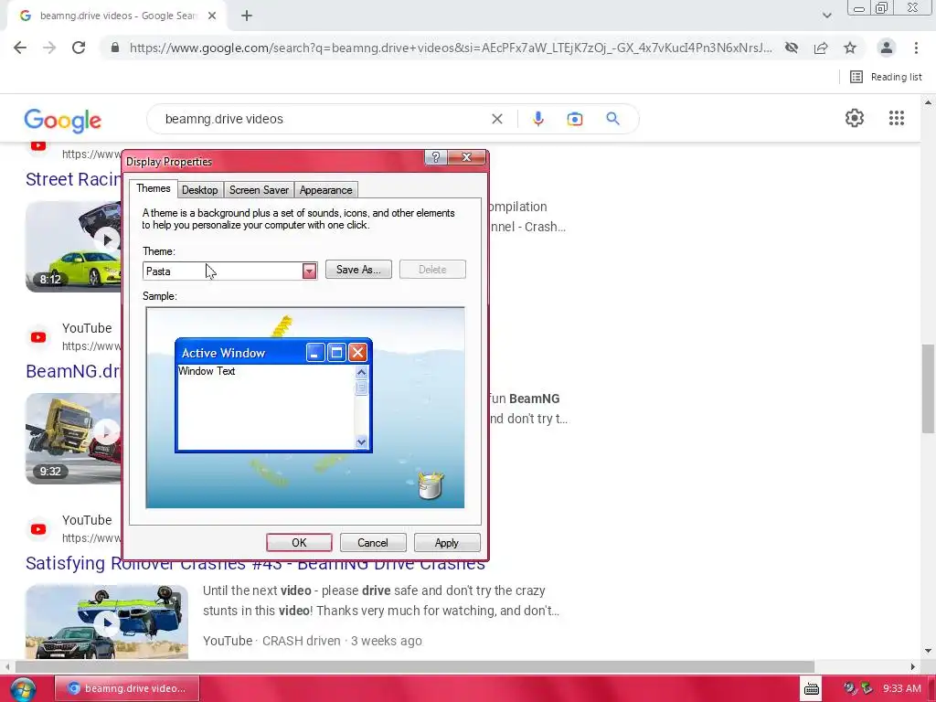Screen dimensions: 936x702
Task: Select the beamng.drive video taskbar button
Action: [127, 688]
